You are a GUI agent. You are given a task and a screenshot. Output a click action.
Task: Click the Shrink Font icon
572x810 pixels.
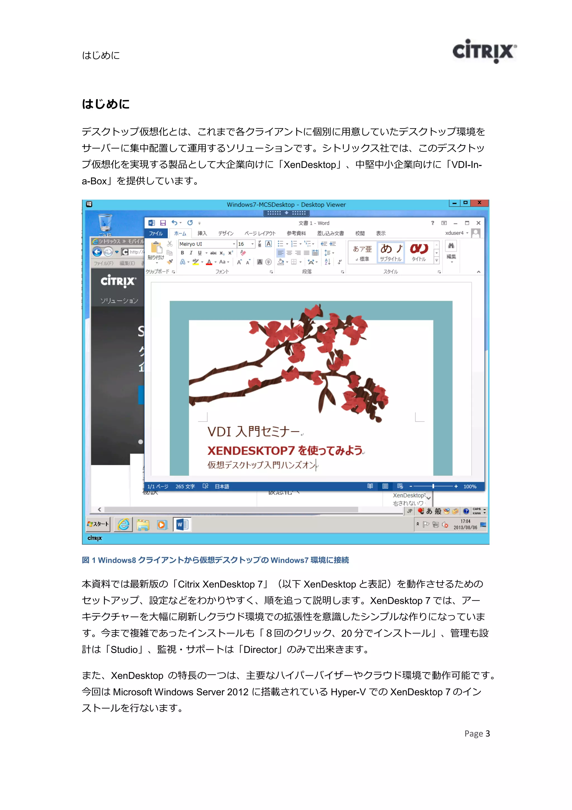pos(248,262)
